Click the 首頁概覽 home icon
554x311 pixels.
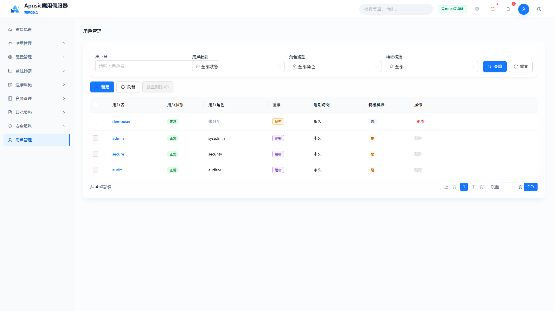point(10,29)
